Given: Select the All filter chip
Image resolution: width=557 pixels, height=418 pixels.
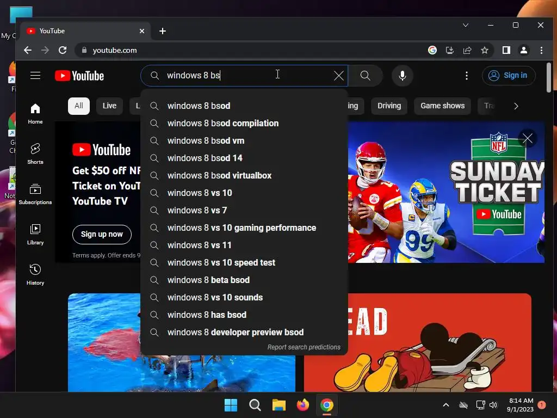Looking at the screenshot, I should point(78,106).
